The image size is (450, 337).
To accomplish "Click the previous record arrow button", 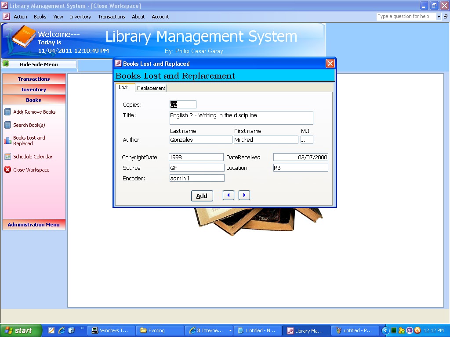I will coord(229,195).
